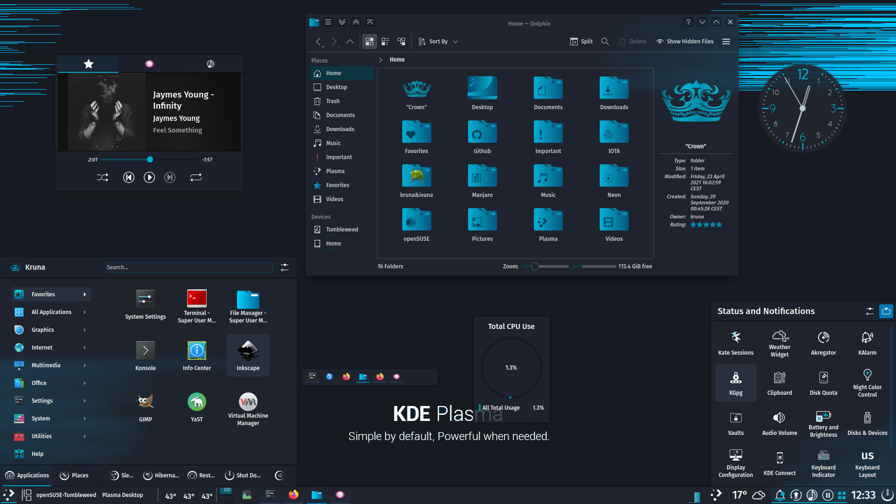
Task: Open Battery and Brightness item
Action: point(823,423)
